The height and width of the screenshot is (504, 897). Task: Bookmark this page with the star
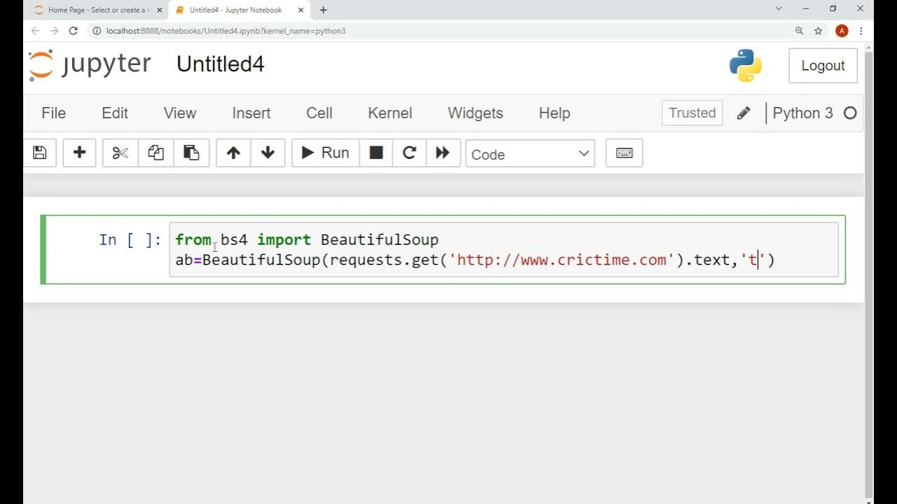[818, 31]
